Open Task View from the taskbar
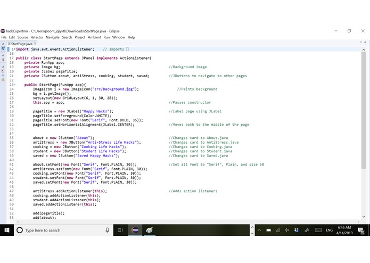The height and width of the screenshot is (263, 370). coord(120,230)
